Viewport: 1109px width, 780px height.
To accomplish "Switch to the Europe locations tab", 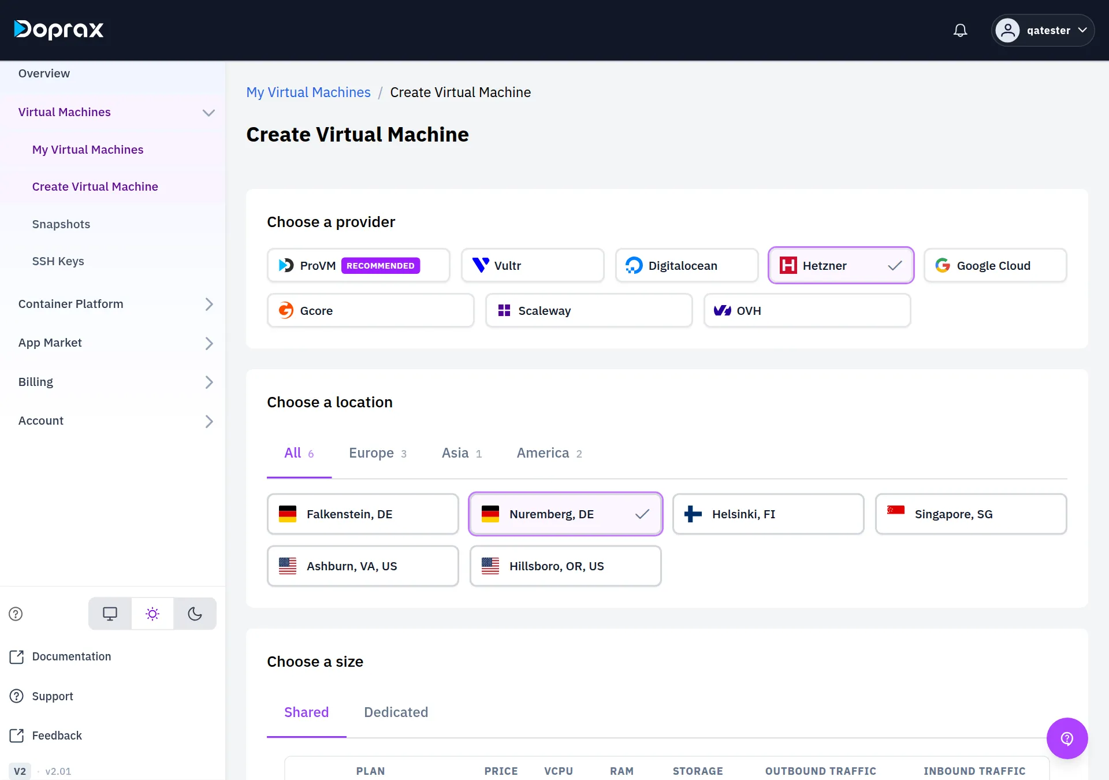I will (x=378, y=453).
